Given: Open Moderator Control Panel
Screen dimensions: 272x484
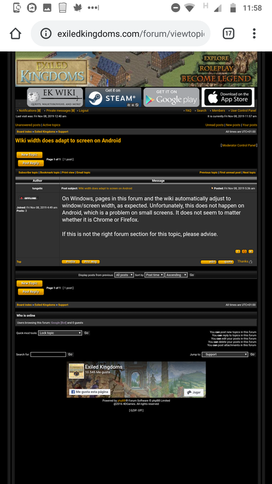Looking at the screenshot, I should tap(239, 145).
